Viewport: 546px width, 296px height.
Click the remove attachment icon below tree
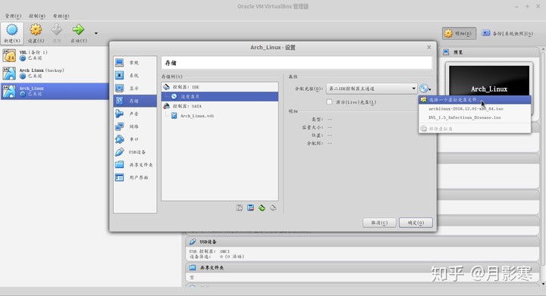273,207
